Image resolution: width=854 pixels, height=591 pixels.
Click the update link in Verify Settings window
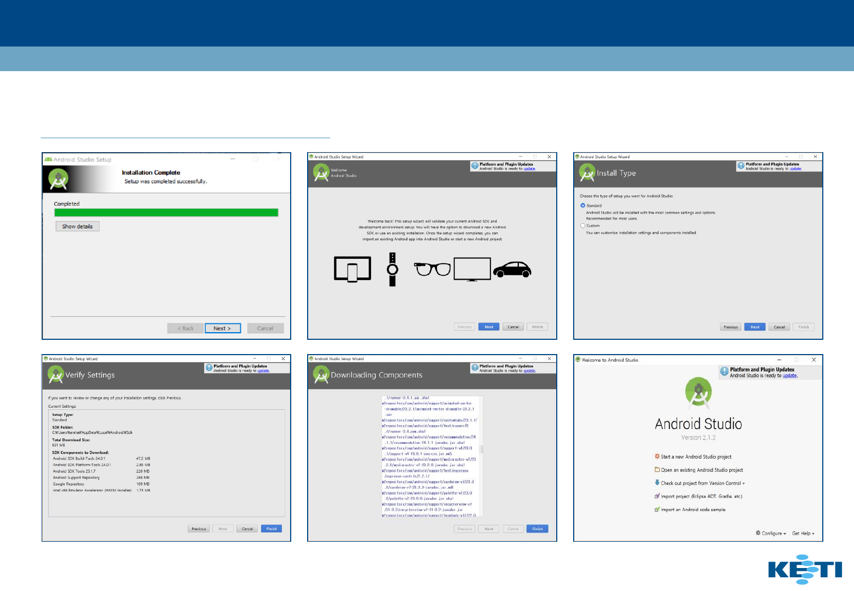[263, 370]
